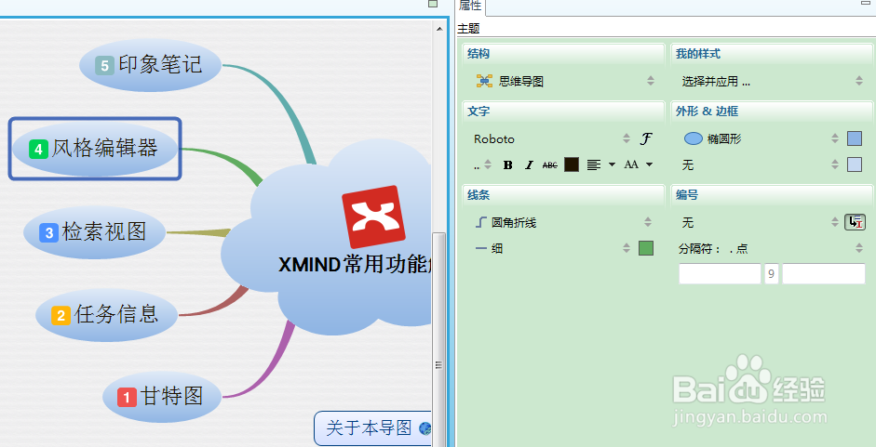Open the 思维导图 structure dropdown

click(564, 82)
